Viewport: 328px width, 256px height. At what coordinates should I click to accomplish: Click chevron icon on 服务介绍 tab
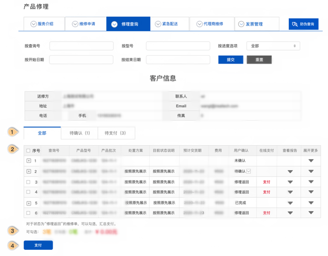[x=33, y=24]
